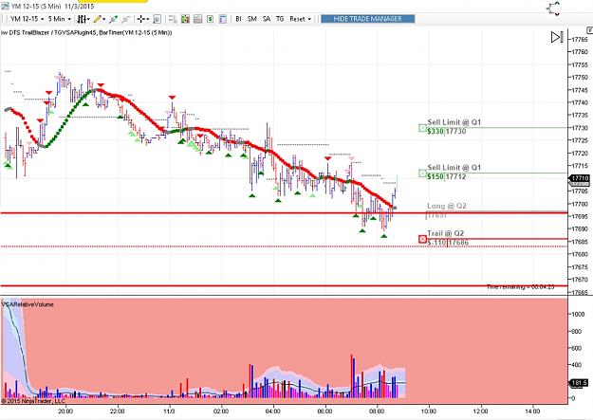Expand the crosshair cursor dropdown arrow
The width and height of the screenshot is (593, 420).
(147, 19)
